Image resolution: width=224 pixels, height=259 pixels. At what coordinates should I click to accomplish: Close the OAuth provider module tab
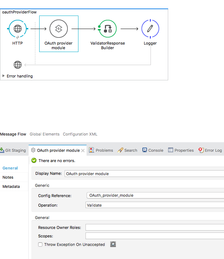coord(83,150)
